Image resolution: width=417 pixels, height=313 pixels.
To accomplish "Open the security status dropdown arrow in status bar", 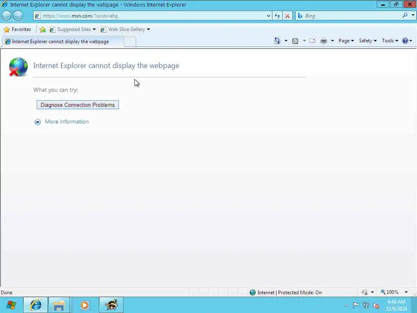I will (372, 292).
